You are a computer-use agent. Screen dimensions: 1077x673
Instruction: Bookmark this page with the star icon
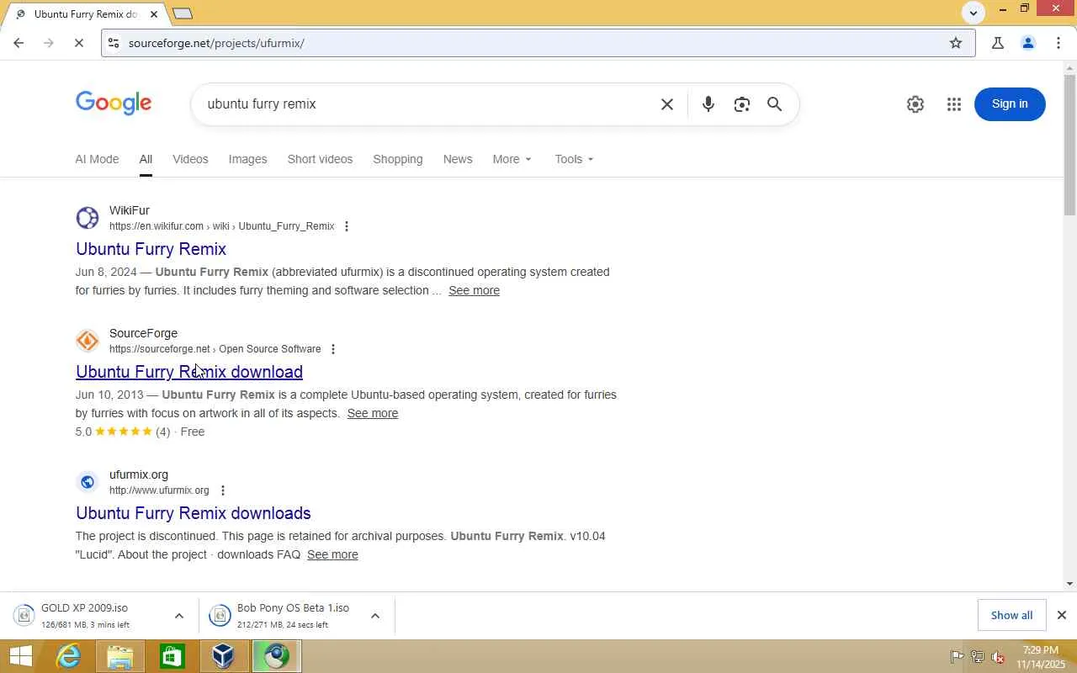(x=956, y=43)
